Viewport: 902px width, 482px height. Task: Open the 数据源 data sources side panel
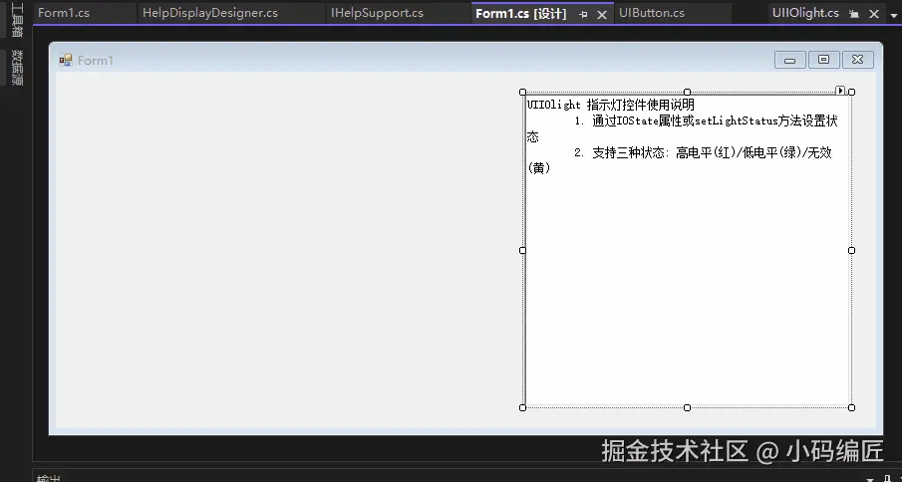(17, 67)
